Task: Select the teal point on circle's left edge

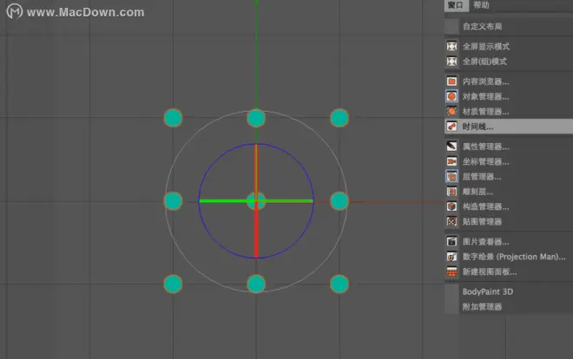Action: tap(173, 201)
